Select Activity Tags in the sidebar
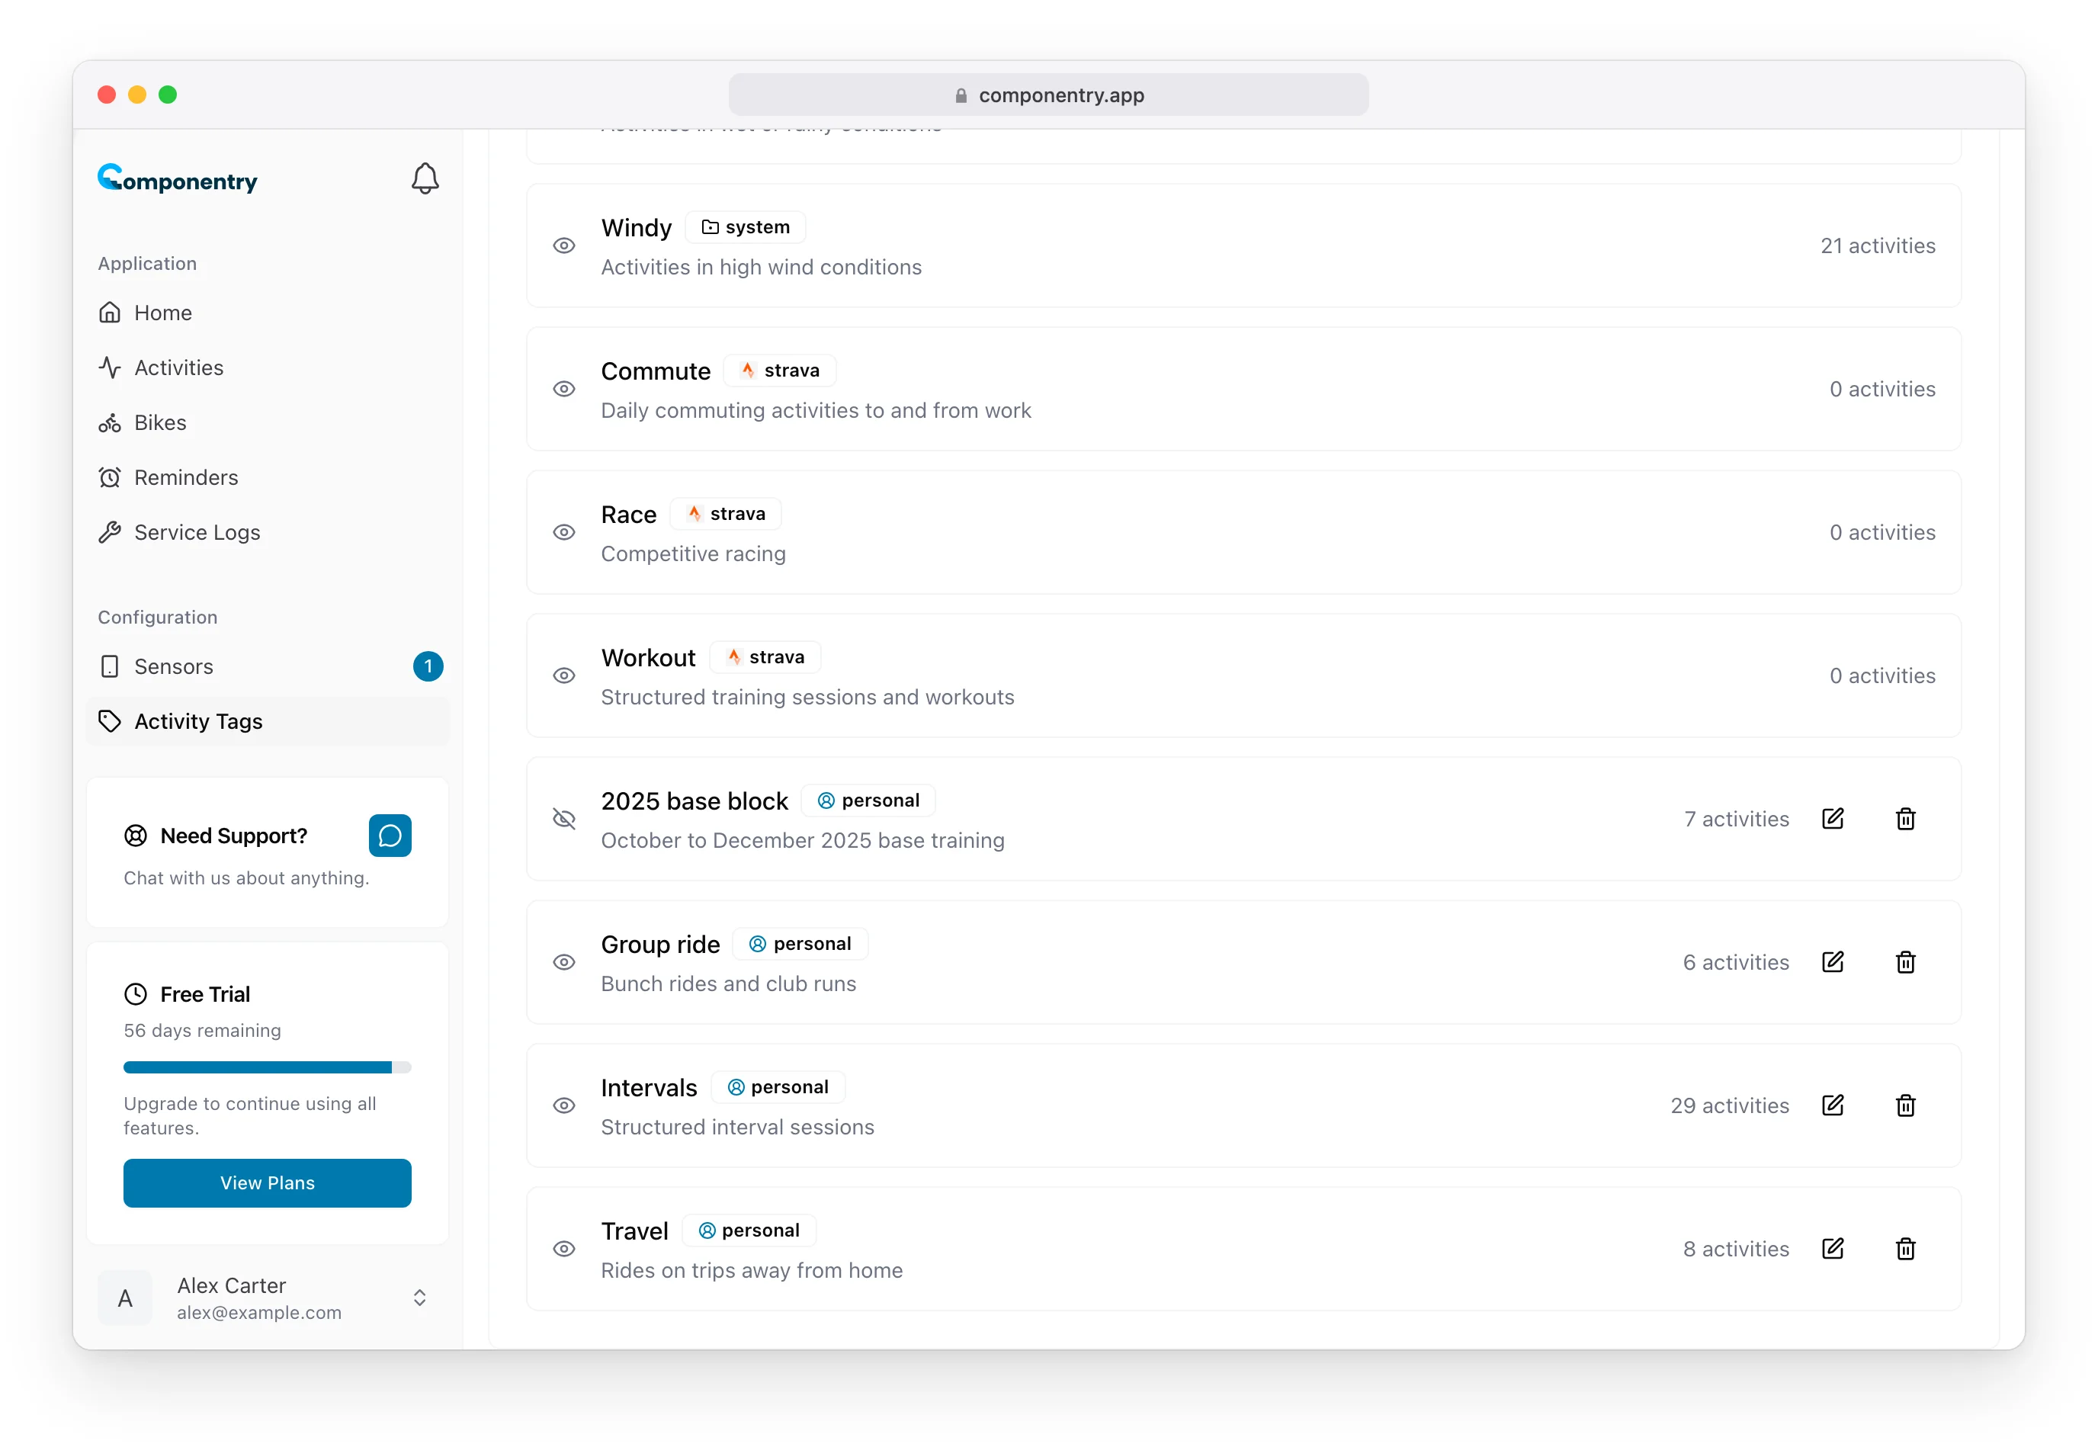The height and width of the screenshot is (1447, 2098). tap(268, 720)
